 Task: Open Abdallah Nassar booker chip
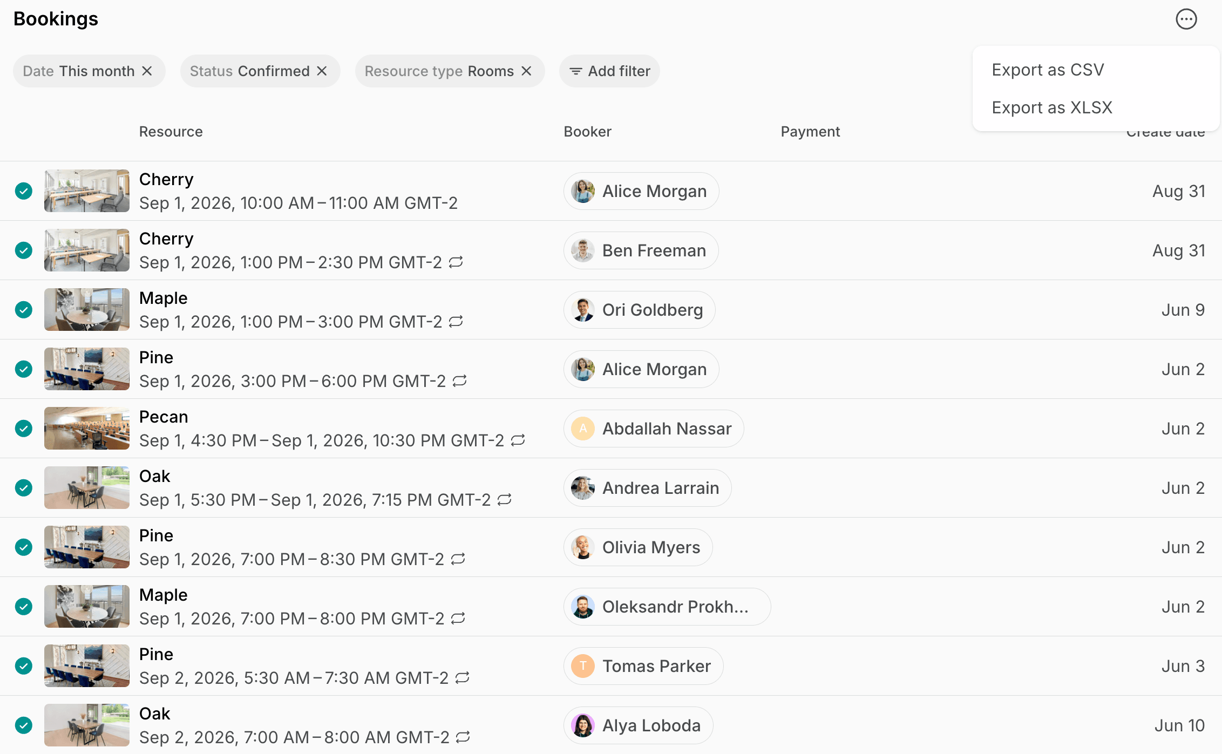[x=654, y=429]
